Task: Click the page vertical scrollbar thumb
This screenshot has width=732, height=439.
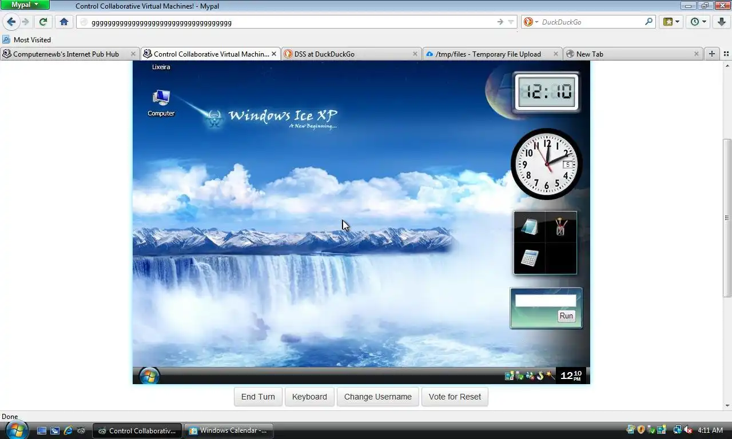Action: click(727, 218)
